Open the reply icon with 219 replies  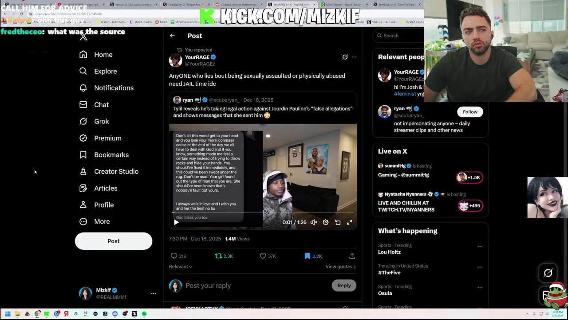[178, 256]
